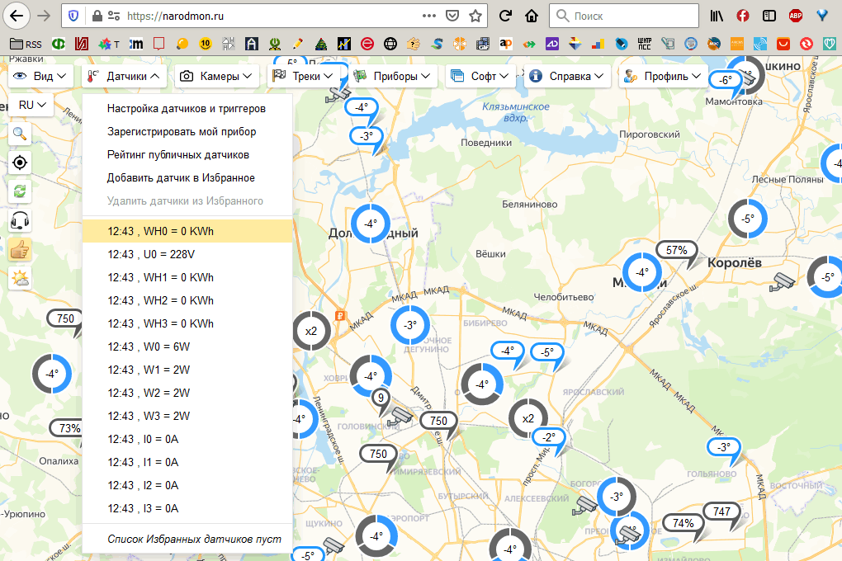Click the number 9 map pin
842x561 pixels.
tap(381, 398)
